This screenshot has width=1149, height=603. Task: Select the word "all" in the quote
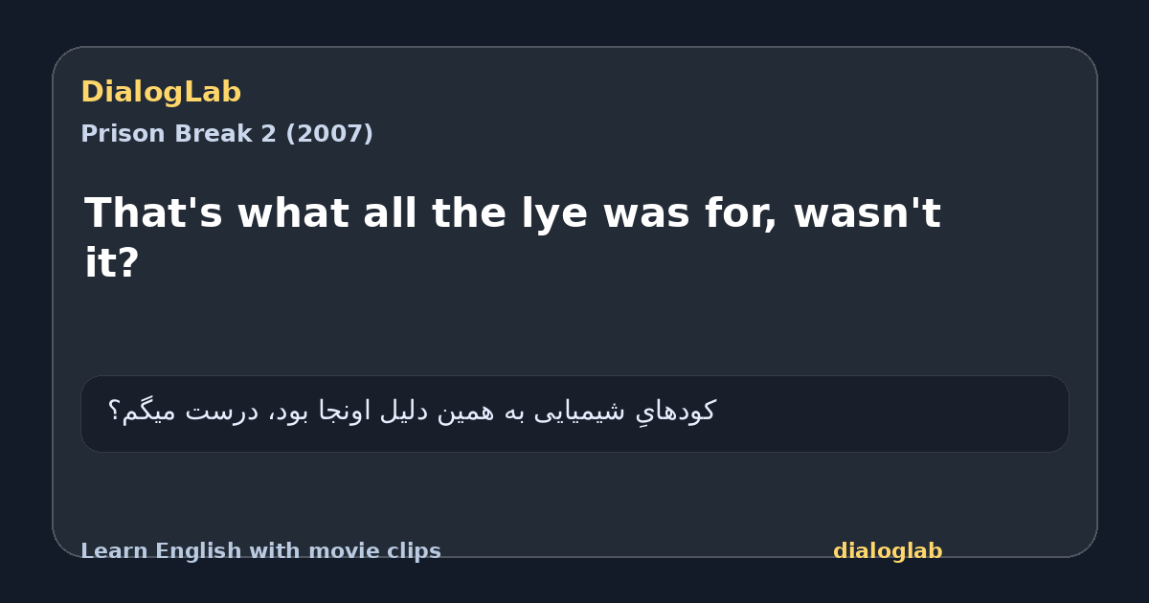click(x=390, y=212)
